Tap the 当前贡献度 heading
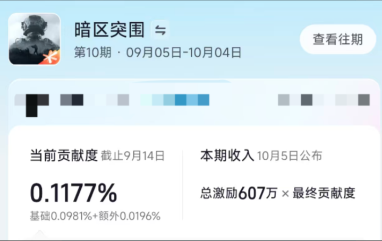Viewport: 382px width, 241px height. point(64,156)
